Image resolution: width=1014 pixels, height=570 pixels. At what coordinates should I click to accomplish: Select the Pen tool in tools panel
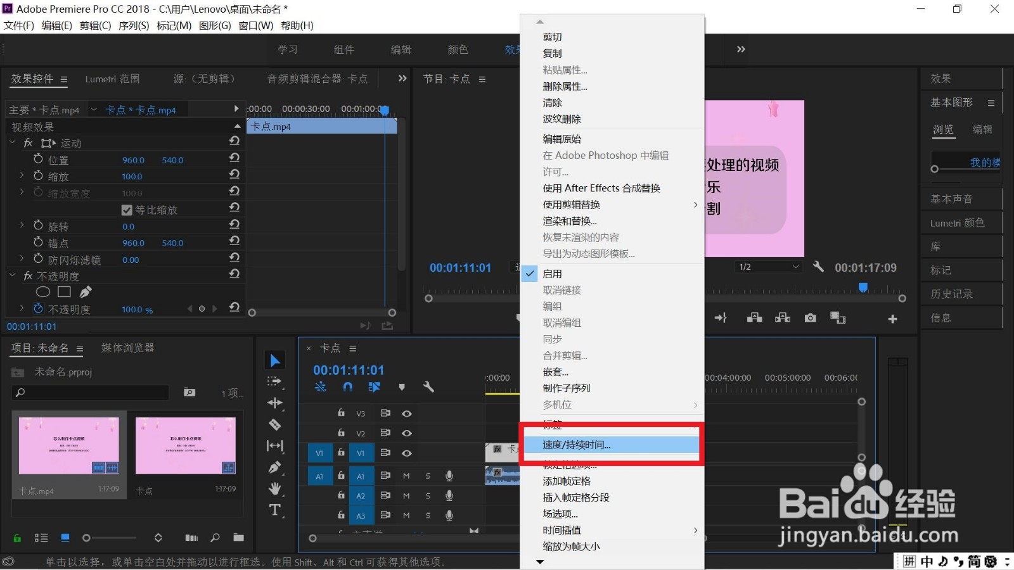tap(275, 467)
